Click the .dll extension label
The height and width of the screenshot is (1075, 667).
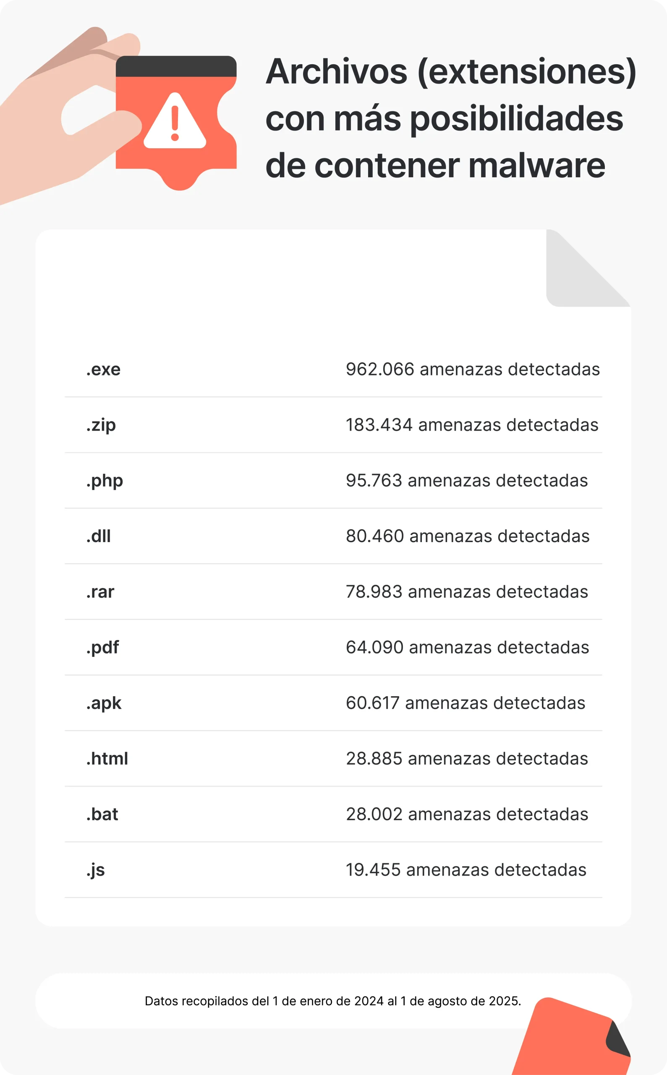pyautogui.click(x=99, y=536)
